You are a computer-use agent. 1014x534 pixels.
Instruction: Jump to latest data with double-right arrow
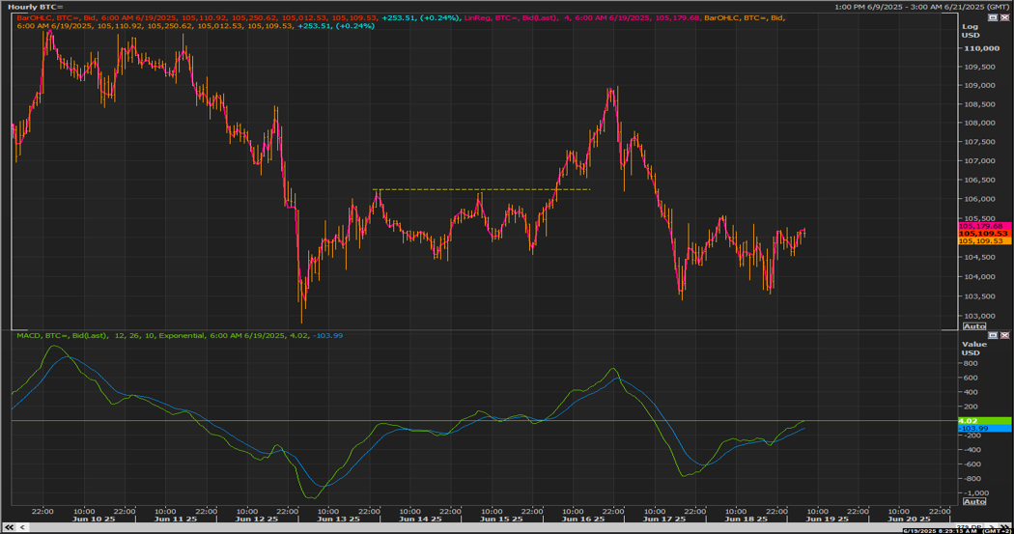pyautogui.click(x=1006, y=527)
